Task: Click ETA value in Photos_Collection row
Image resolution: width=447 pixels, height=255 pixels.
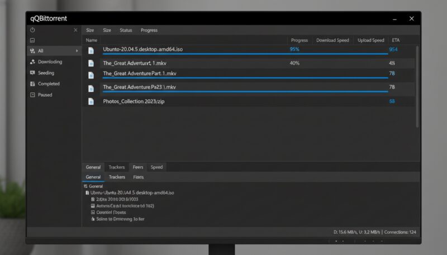Action: tap(392, 102)
